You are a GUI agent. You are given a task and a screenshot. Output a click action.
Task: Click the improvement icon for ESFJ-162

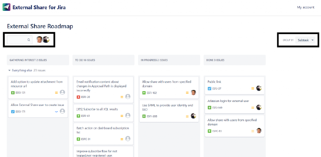coord(144,93)
